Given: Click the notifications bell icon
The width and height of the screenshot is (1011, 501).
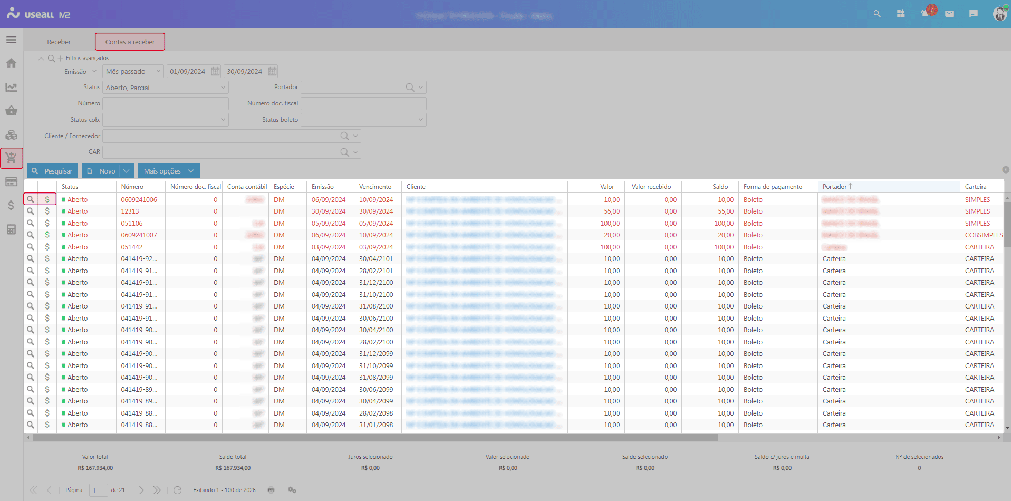Looking at the screenshot, I should (925, 14).
